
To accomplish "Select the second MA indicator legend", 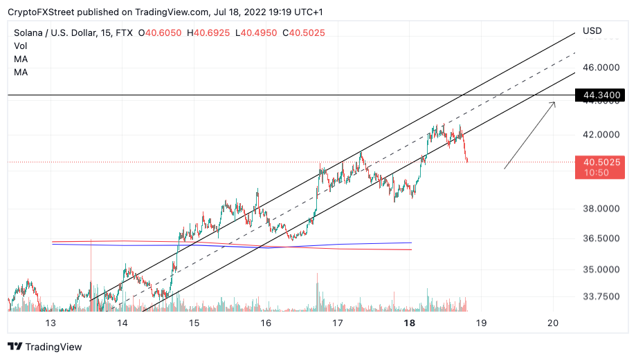I will coord(21,73).
